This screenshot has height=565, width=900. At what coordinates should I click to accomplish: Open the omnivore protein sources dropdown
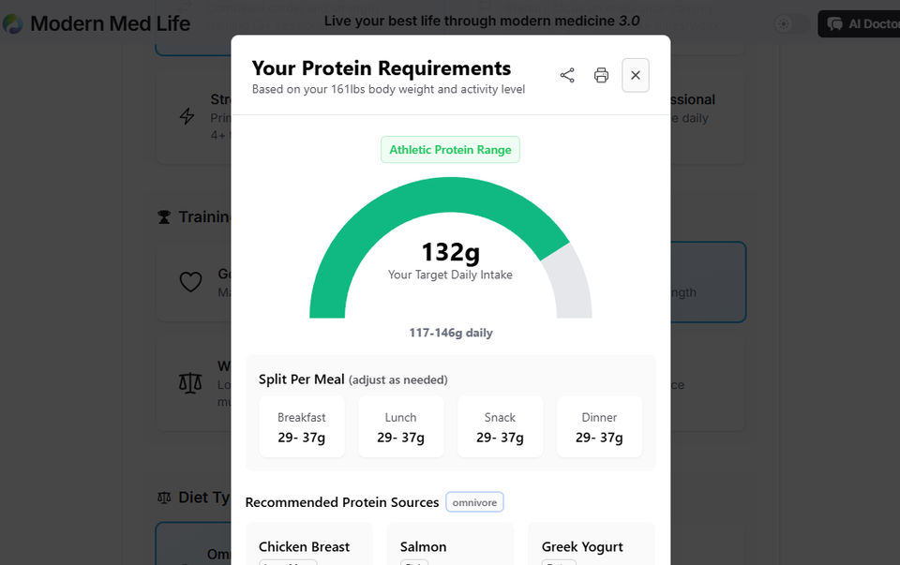coord(474,502)
